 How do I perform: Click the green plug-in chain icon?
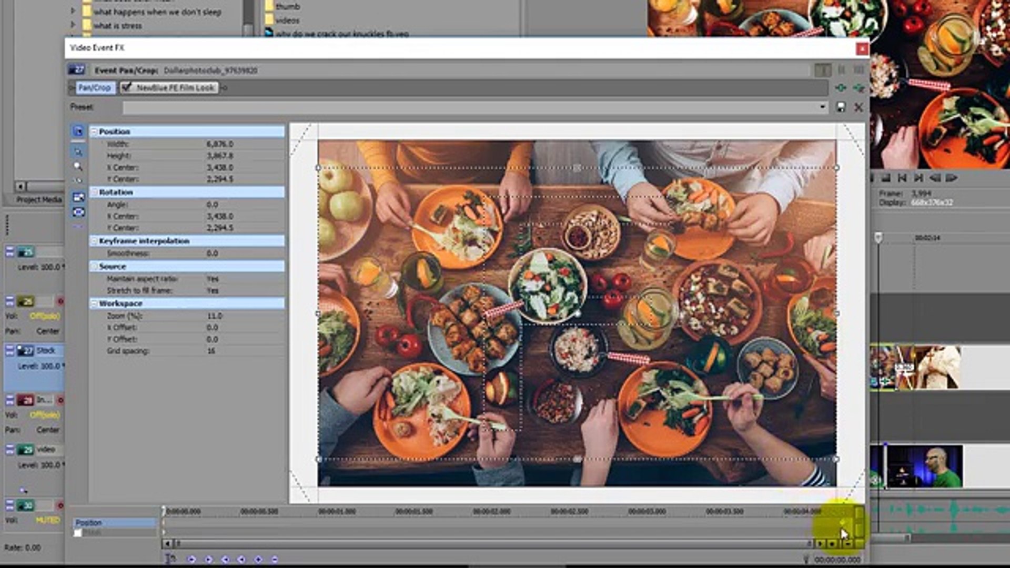click(x=840, y=88)
